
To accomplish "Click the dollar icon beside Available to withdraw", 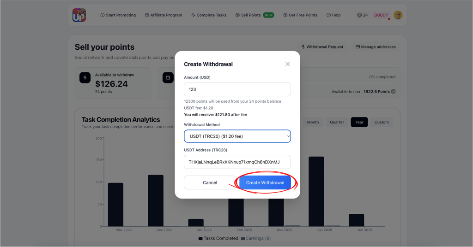I will (85, 77).
